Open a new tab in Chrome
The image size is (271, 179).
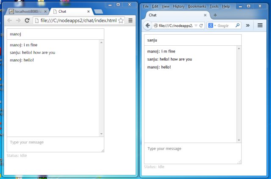pos(98,11)
